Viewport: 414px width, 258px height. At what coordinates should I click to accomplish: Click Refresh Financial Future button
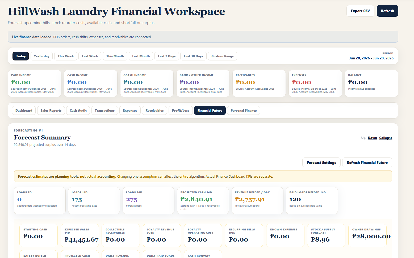pos(367,163)
